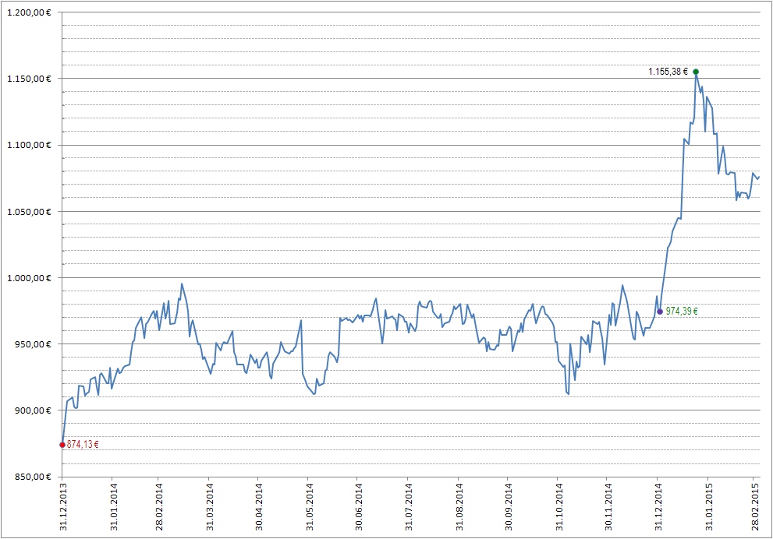Click the 850,00 € y-axis label
The image size is (773, 539).
point(33,477)
